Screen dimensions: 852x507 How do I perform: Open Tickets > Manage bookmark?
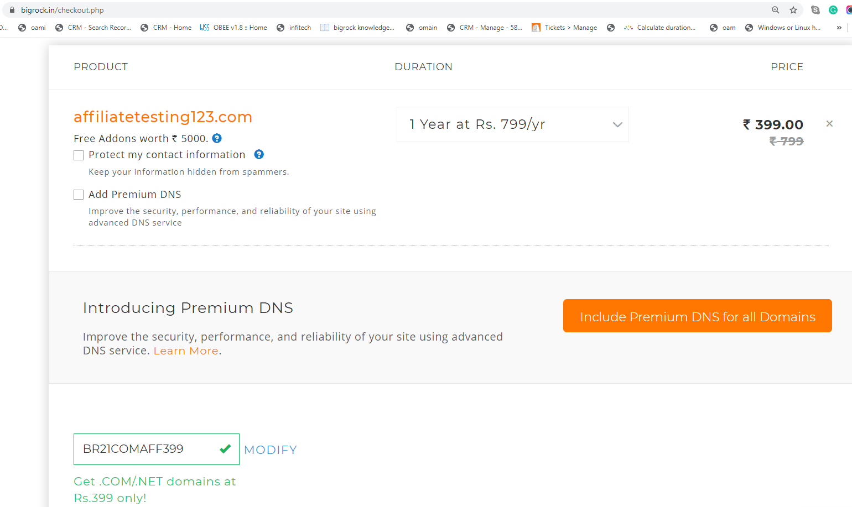pos(564,28)
